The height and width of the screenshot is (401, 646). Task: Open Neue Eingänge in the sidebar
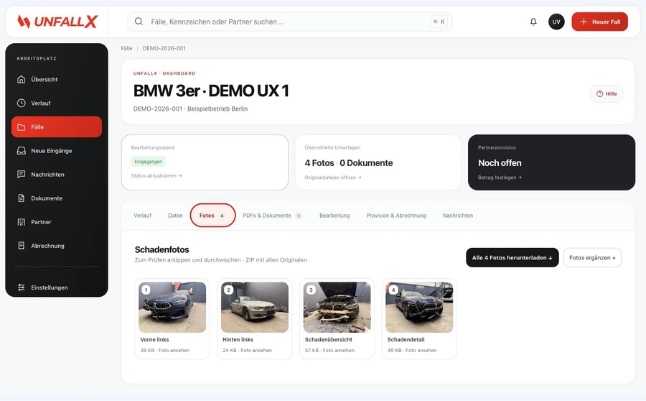pos(57,151)
